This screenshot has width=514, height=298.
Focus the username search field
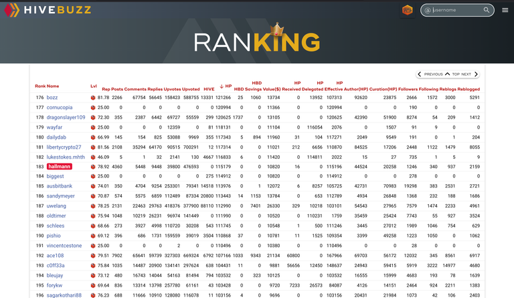pos(457,10)
